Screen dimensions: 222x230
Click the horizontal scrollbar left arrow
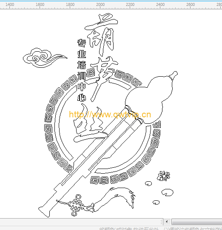click(x=167, y=222)
